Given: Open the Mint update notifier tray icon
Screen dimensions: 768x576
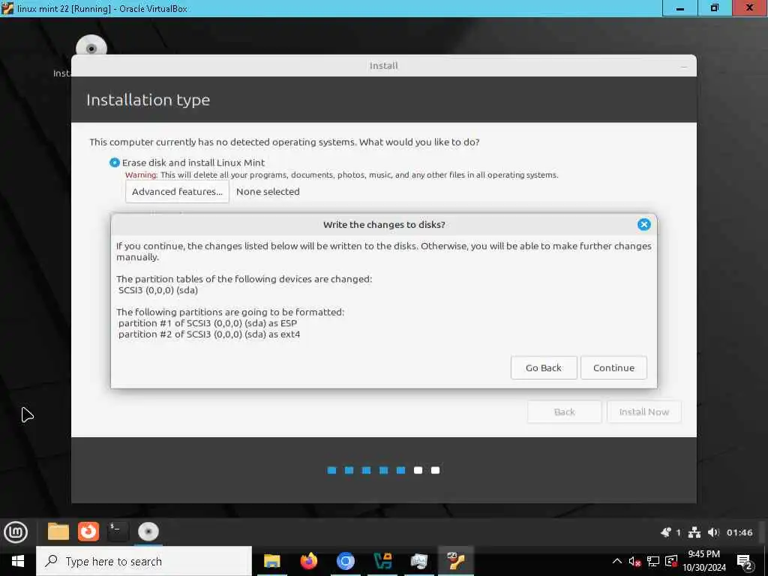Looking at the screenshot, I should [x=666, y=532].
